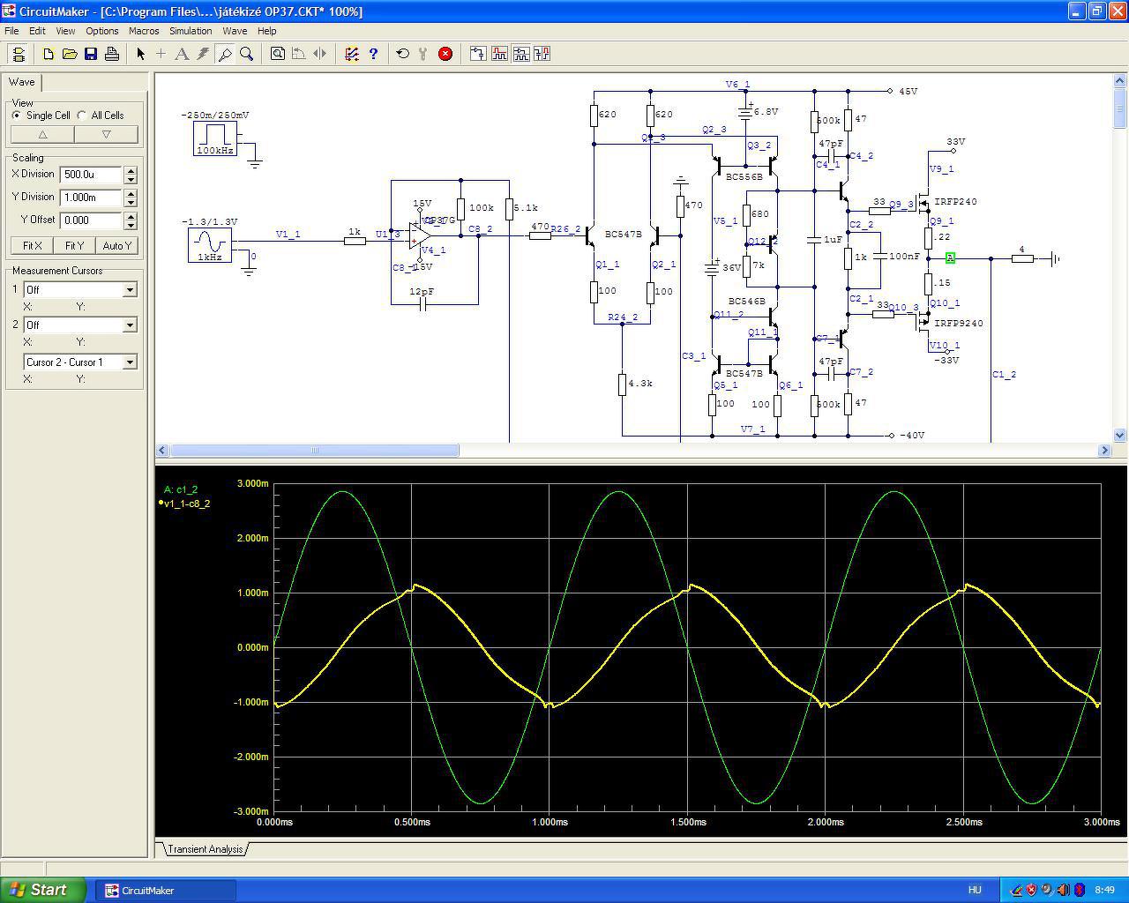Open the folder icon to load a file
This screenshot has width=1129, height=903.
(x=70, y=54)
